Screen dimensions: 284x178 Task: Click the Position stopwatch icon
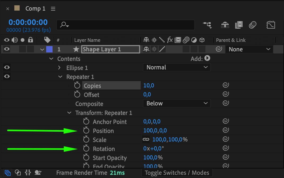pos(86,131)
